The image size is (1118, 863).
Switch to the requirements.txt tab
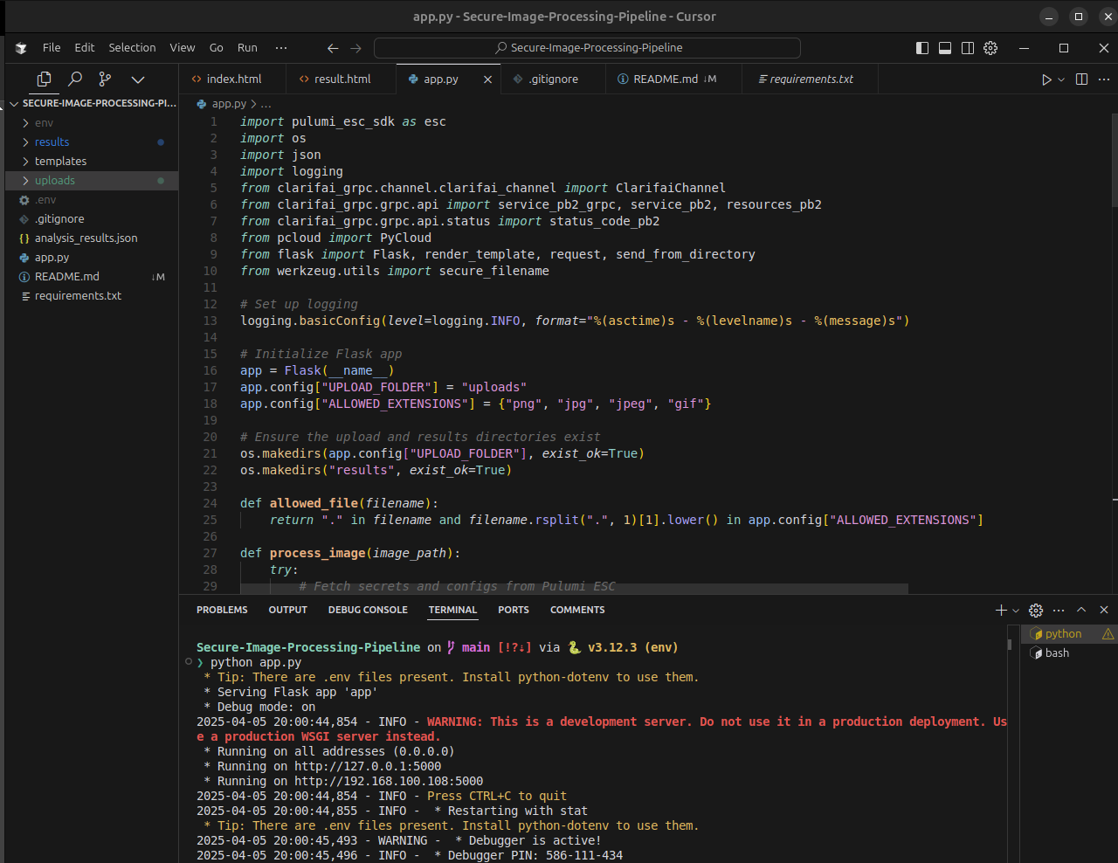click(810, 79)
